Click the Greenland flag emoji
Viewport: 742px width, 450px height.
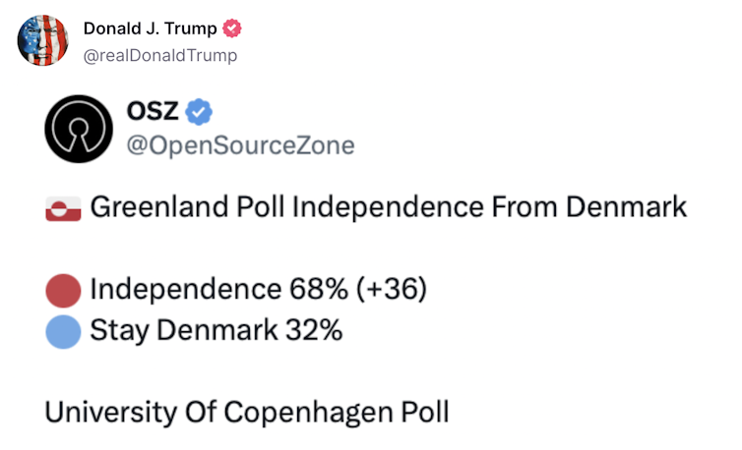[x=63, y=209]
